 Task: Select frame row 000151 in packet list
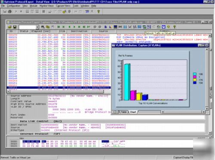tap(59, 83)
